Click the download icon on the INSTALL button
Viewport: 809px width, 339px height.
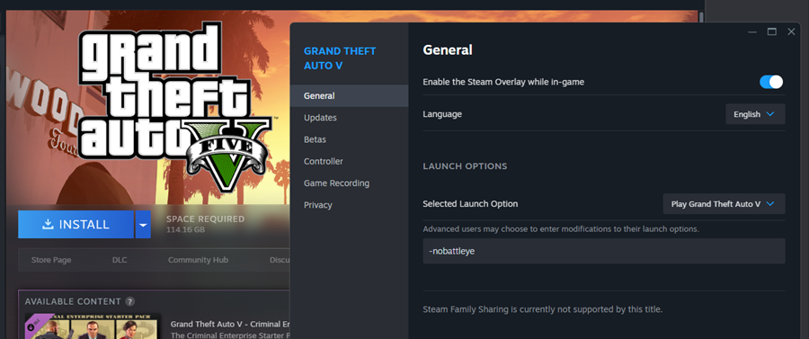point(48,224)
